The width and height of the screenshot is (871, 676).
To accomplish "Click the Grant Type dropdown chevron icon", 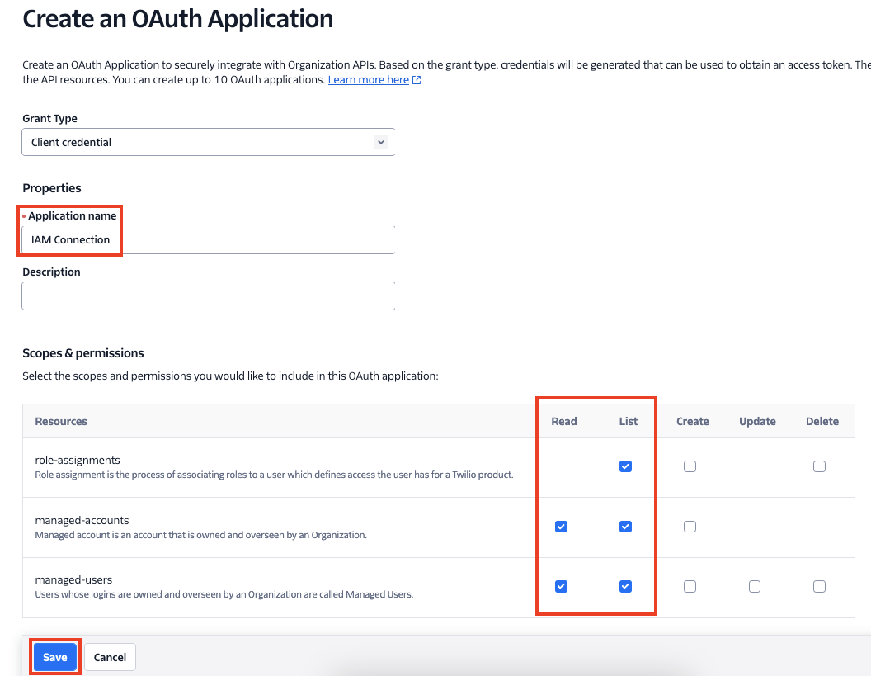I will (x=381, y=142).
